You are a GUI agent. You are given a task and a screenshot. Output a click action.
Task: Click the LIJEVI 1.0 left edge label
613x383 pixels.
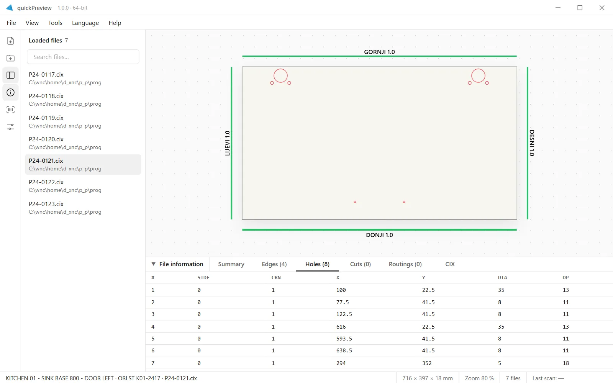(228, 143)
